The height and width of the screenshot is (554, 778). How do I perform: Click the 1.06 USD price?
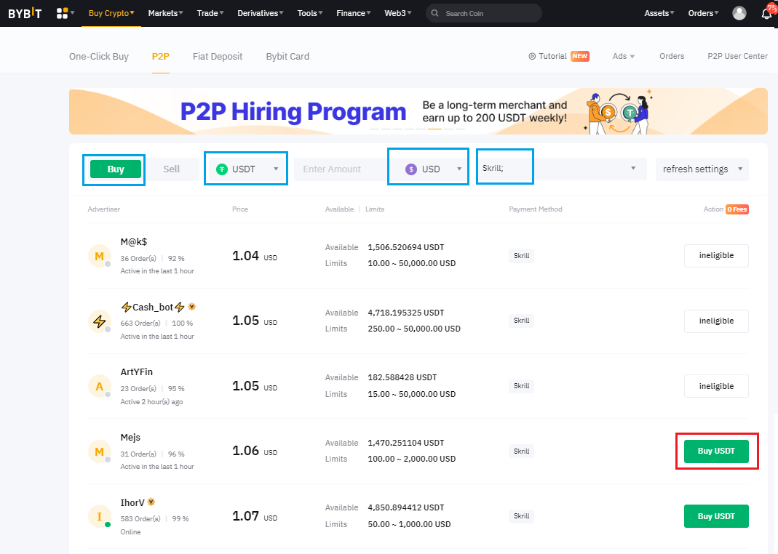(255, 451)
